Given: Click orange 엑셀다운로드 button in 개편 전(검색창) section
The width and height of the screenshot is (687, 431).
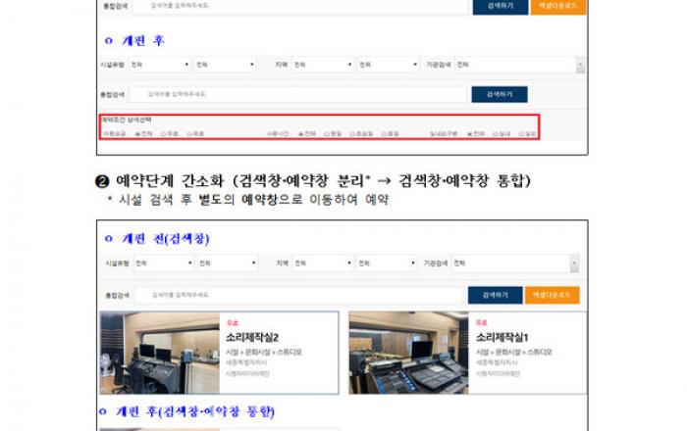Looking at the screenshot, I should pos(552,295).
